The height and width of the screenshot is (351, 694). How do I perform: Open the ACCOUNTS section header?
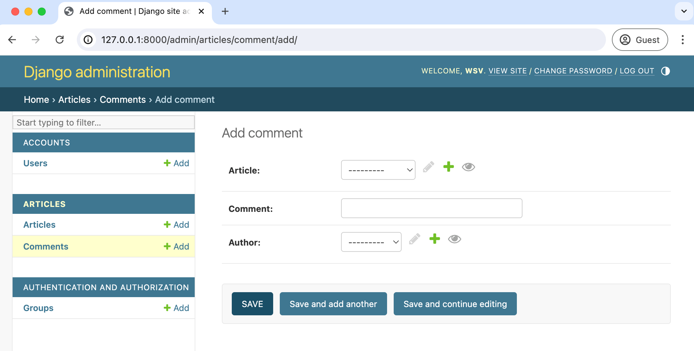pos(47,143)
